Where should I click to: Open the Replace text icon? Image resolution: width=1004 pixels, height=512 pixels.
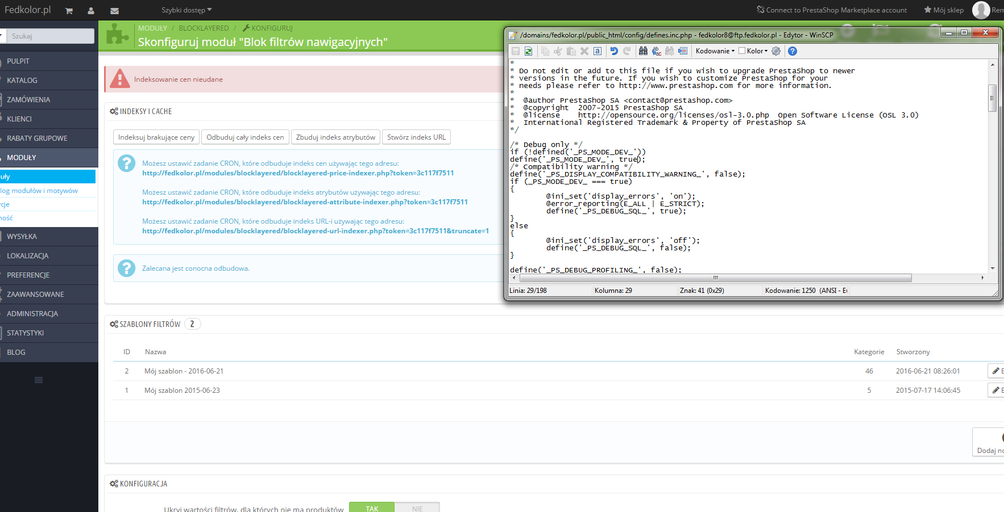point(657,51)
